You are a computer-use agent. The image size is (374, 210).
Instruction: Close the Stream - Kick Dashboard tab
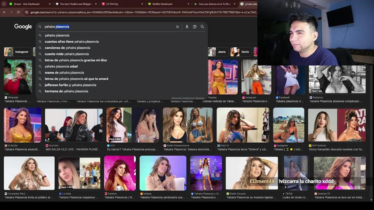pyautogui.click(x=50, y=4)
